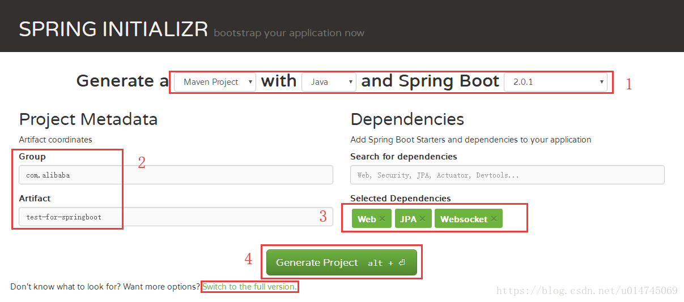Screen dimensions: 684x302
Task: Click the Artifact coordinates text
Action: [56, 139]
